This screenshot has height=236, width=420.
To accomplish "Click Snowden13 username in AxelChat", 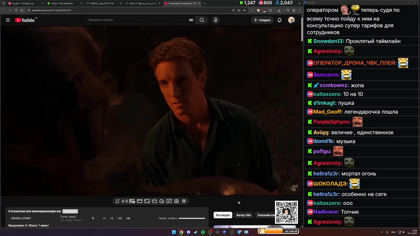I will [x=328, y=41].
